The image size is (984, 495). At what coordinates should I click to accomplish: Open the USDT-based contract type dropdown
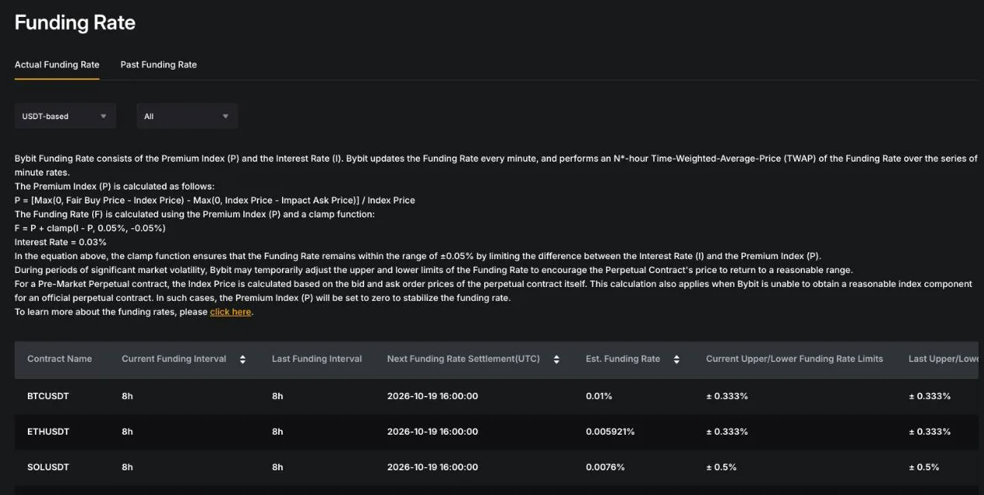tap(65, 116)
